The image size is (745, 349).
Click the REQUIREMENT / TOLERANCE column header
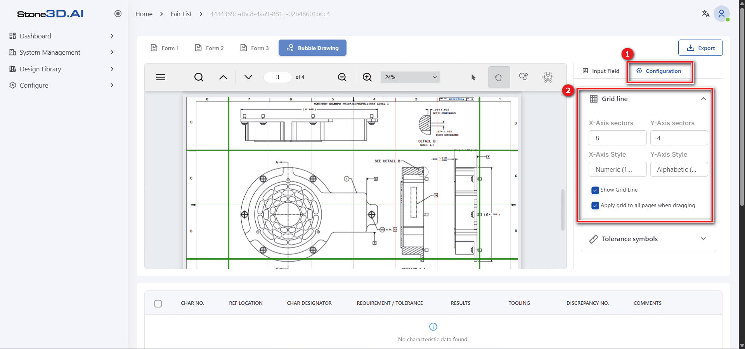390,303
